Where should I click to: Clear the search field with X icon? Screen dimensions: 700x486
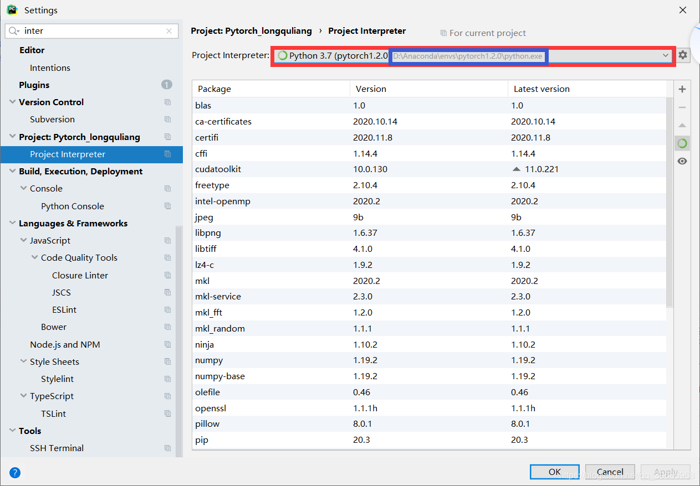click(x=169, y=31)
